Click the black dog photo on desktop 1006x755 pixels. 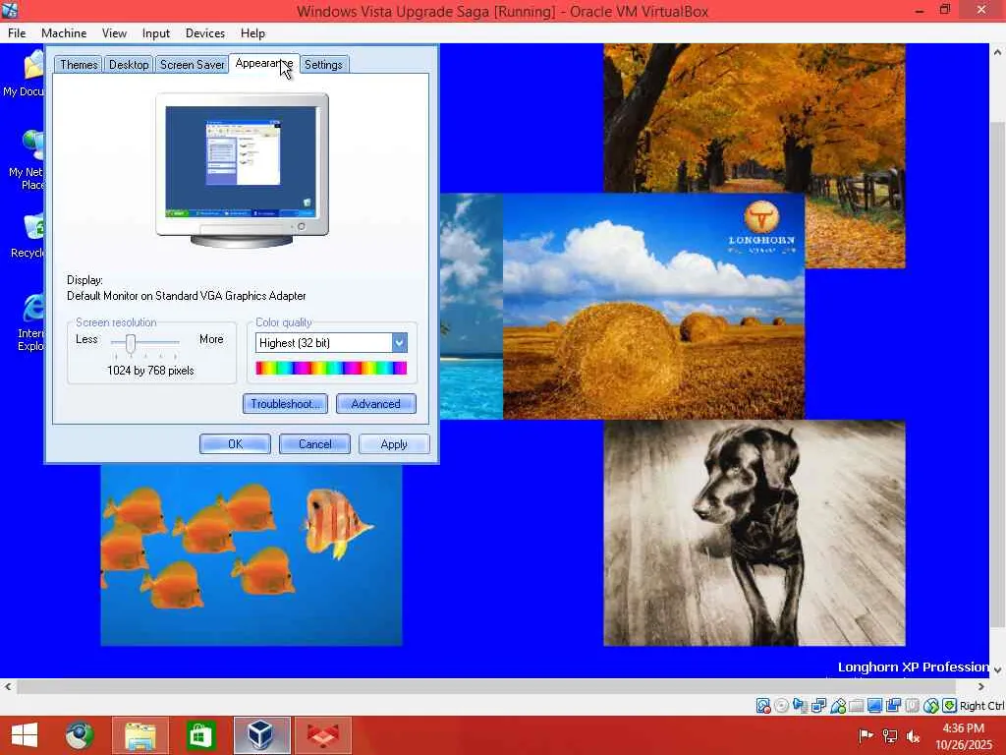click(x=754, y=533)
